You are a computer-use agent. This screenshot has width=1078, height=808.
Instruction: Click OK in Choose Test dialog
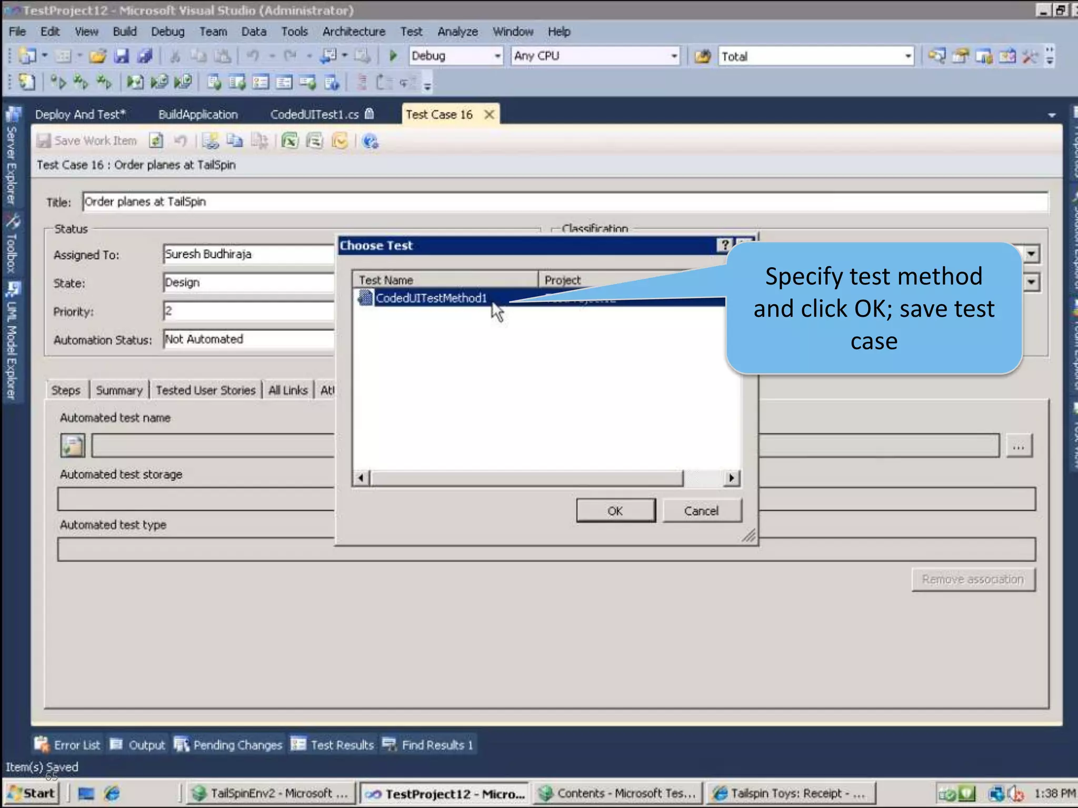[615, 510]
